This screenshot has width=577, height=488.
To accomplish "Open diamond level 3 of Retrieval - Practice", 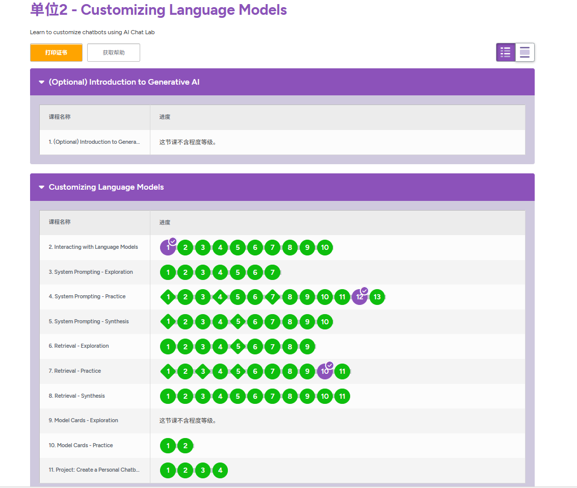I will tap(203, 371).
